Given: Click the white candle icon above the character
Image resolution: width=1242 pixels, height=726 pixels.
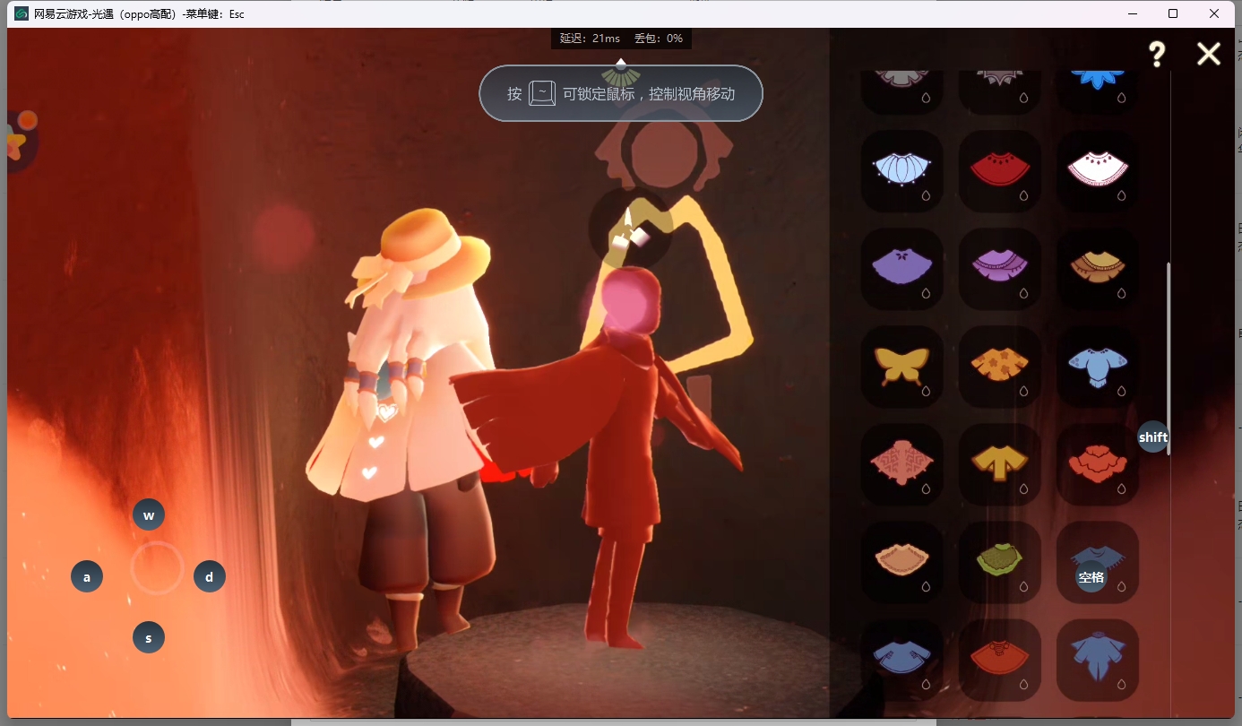Looking at the screenshot, I should [x=630, y=227].
